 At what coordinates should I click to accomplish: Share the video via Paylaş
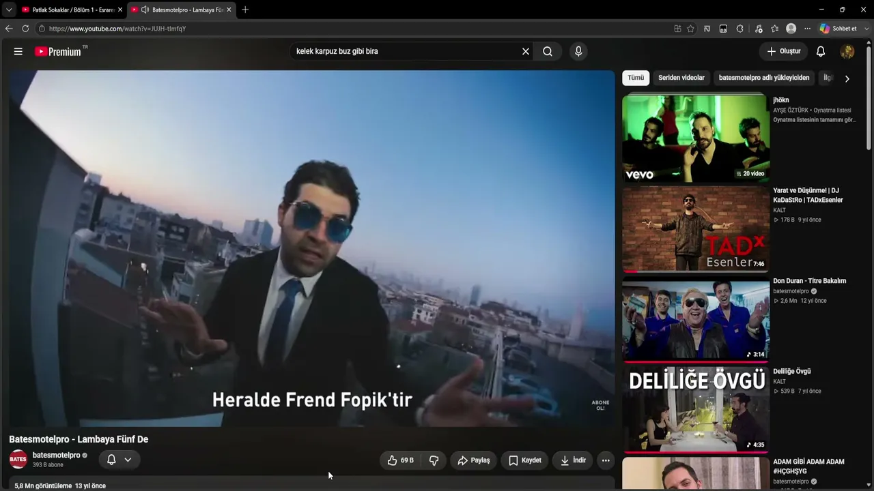coord(474,460)
